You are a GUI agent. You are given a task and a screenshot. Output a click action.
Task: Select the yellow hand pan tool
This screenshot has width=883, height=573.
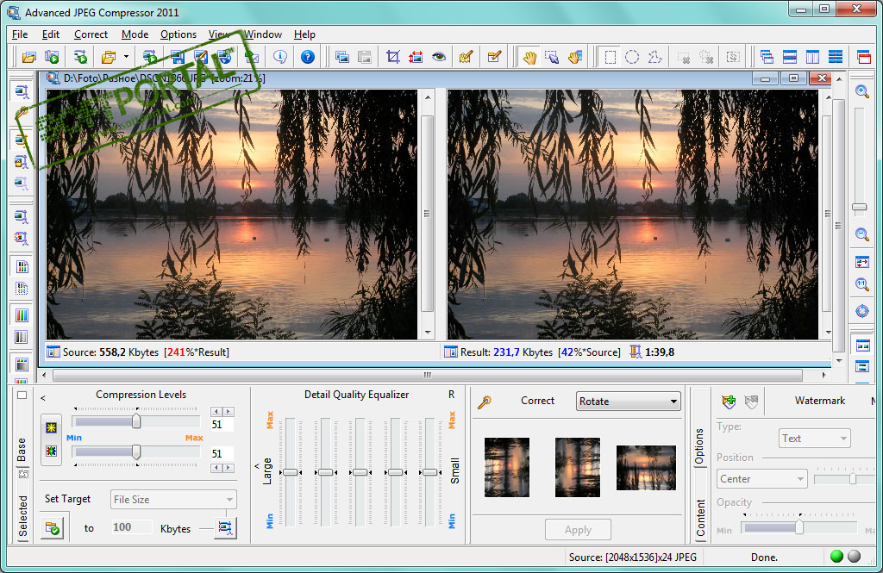[529, 57]
